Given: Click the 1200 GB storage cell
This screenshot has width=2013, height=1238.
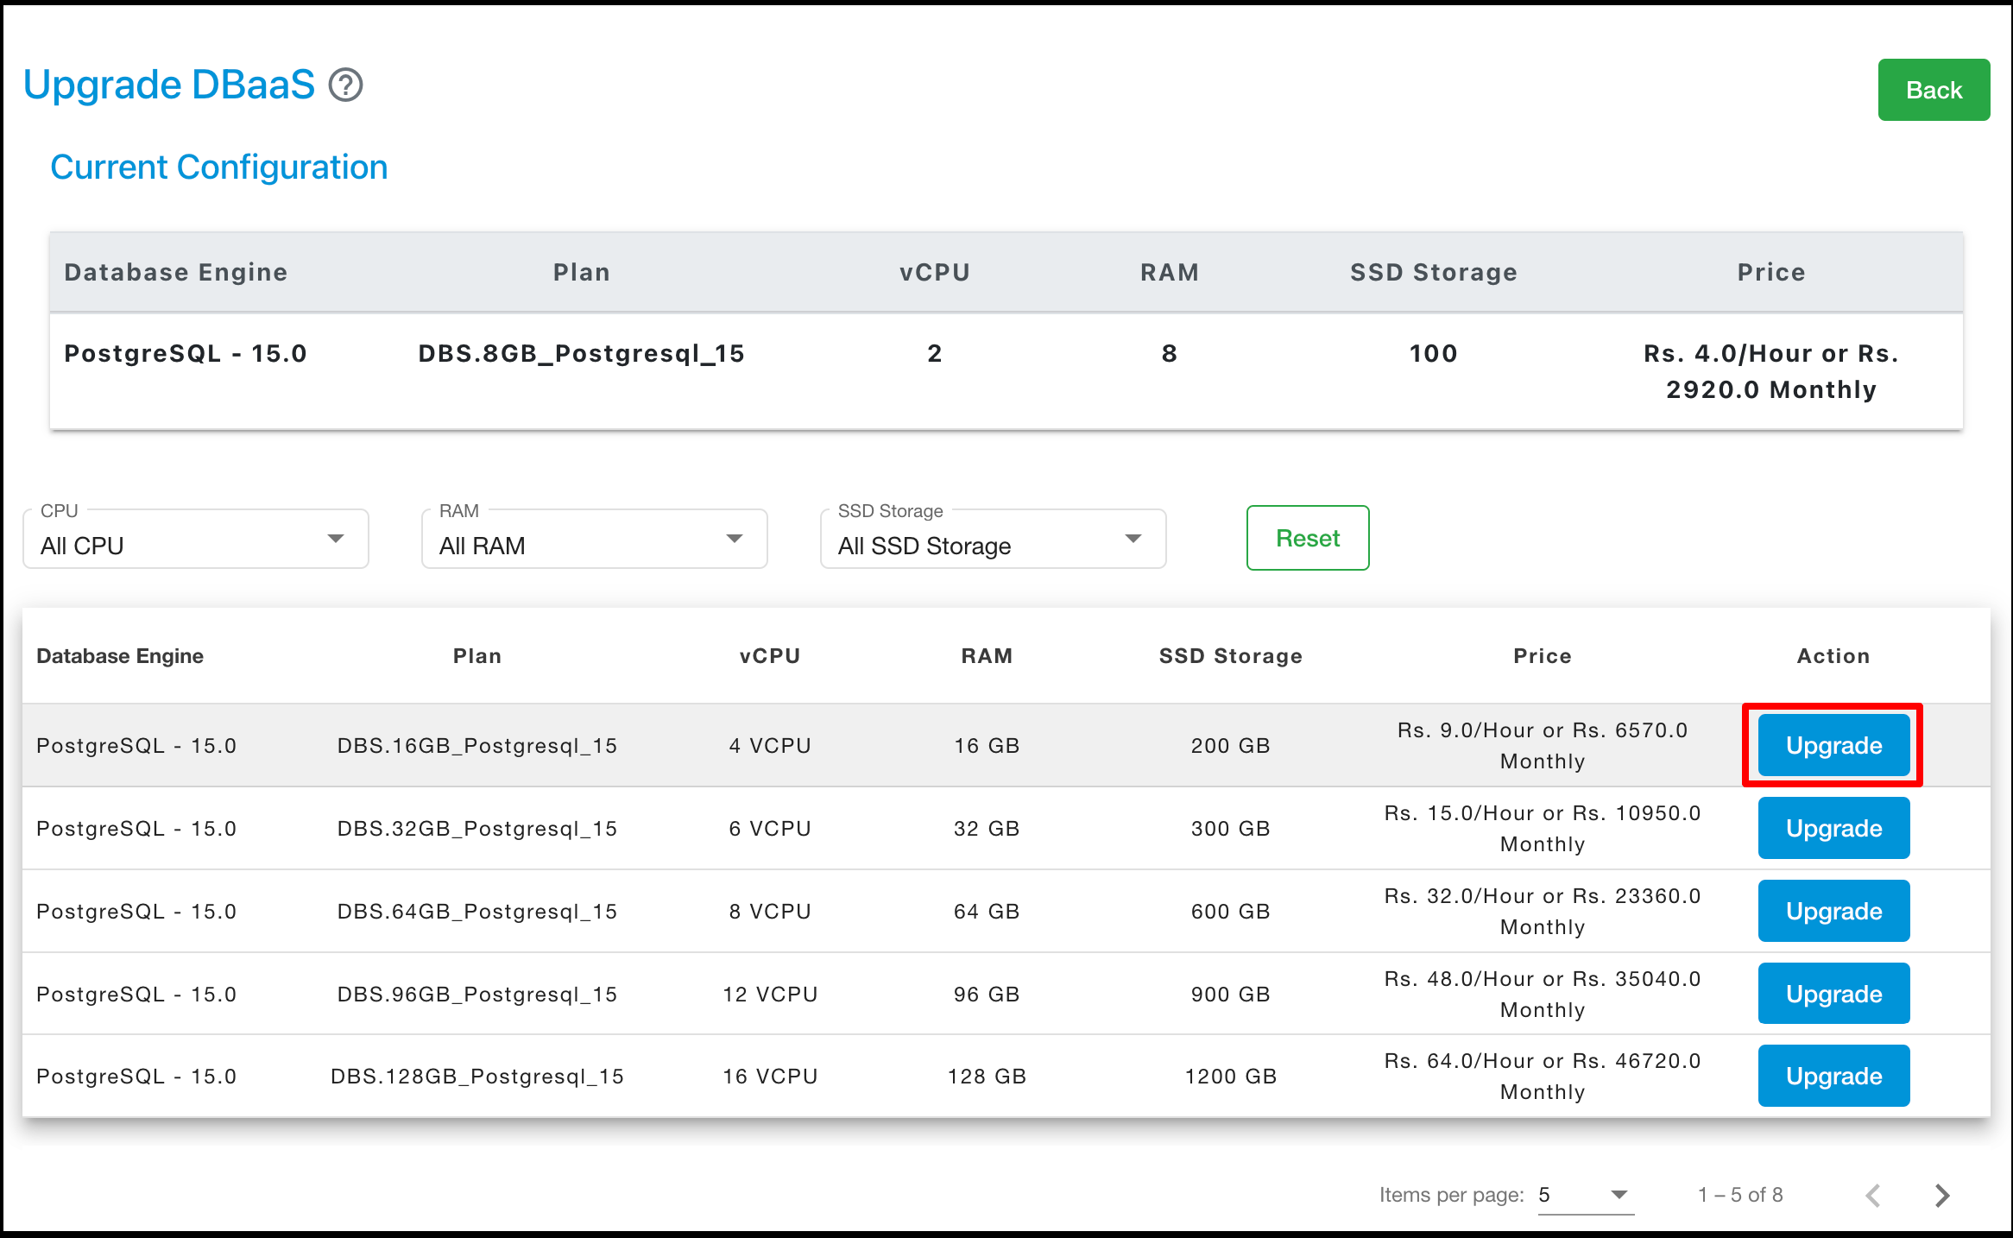Looking at the screenshot, I should click(1230, 1076).
